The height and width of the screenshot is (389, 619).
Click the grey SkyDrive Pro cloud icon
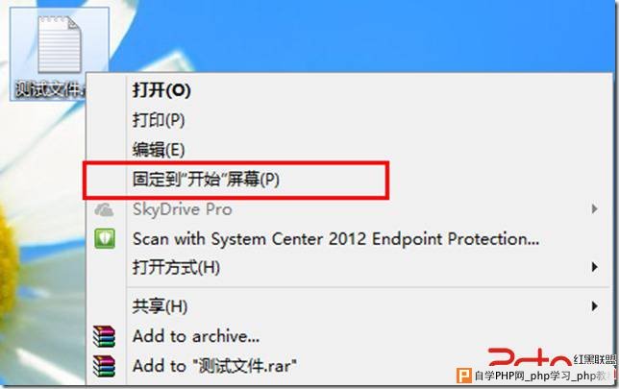(104, 209)
